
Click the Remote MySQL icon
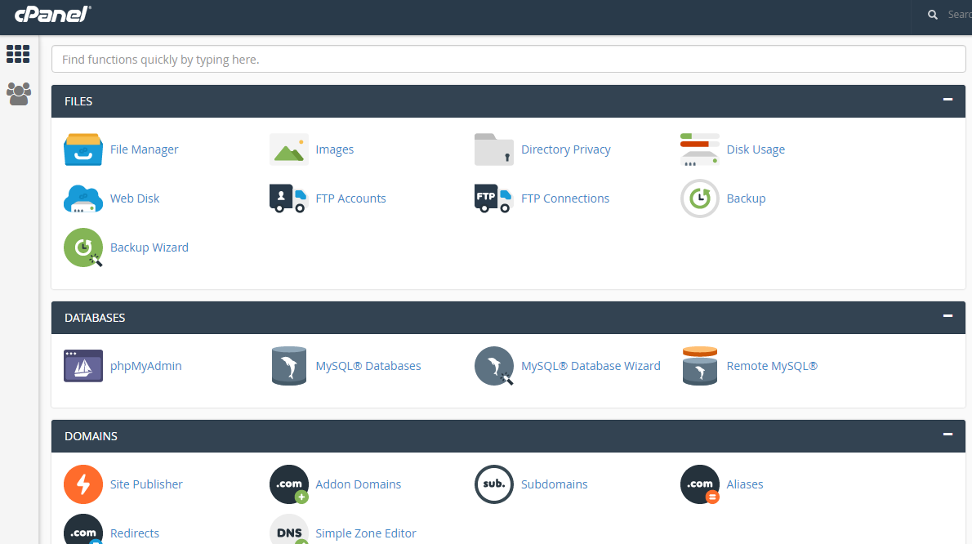click(700, 366)
